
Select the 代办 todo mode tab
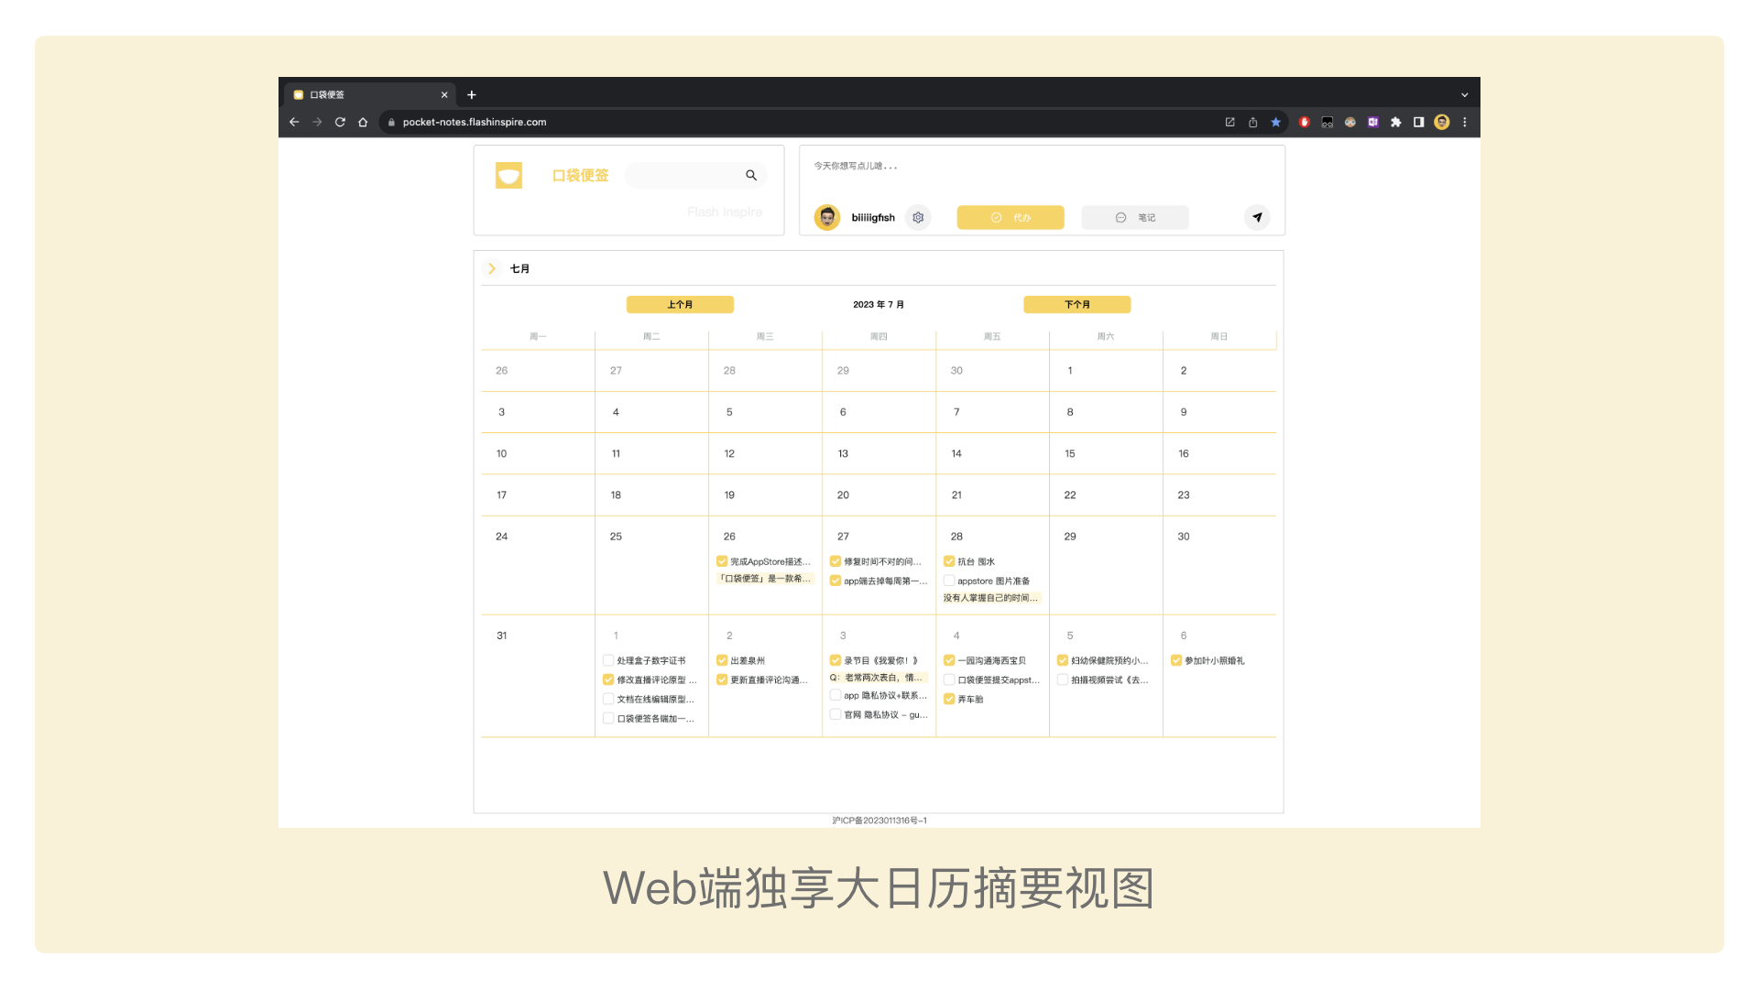click(x=1011, y=218)
